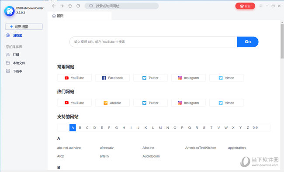
Task: Open YouTube under 热门网站
Action: [74, 103]
